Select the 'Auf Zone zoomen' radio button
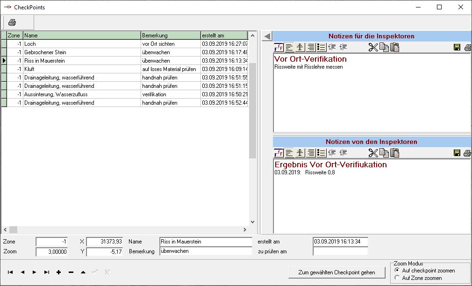This screenshot has height=286, width=472. [397, 278]
